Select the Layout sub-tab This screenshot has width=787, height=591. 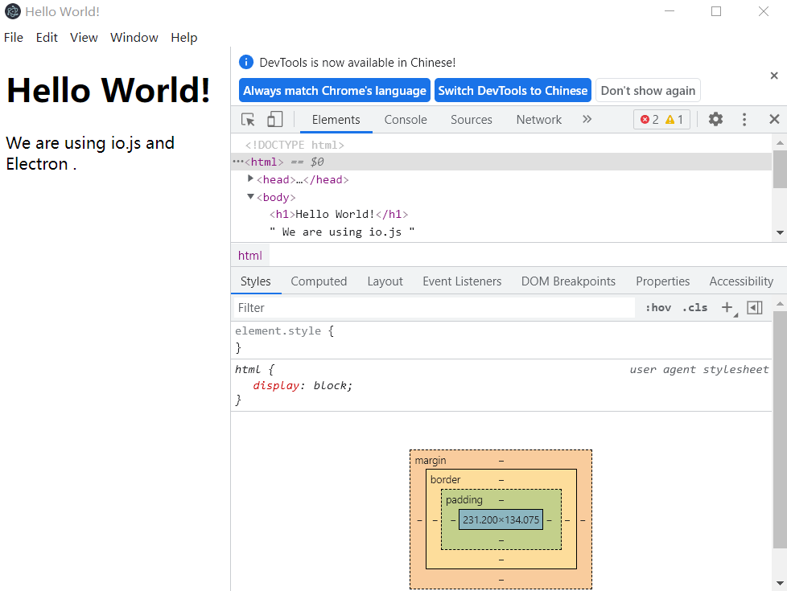[x=385, y=281]
